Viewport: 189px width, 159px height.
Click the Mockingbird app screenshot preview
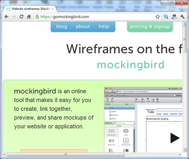[143, 120]
